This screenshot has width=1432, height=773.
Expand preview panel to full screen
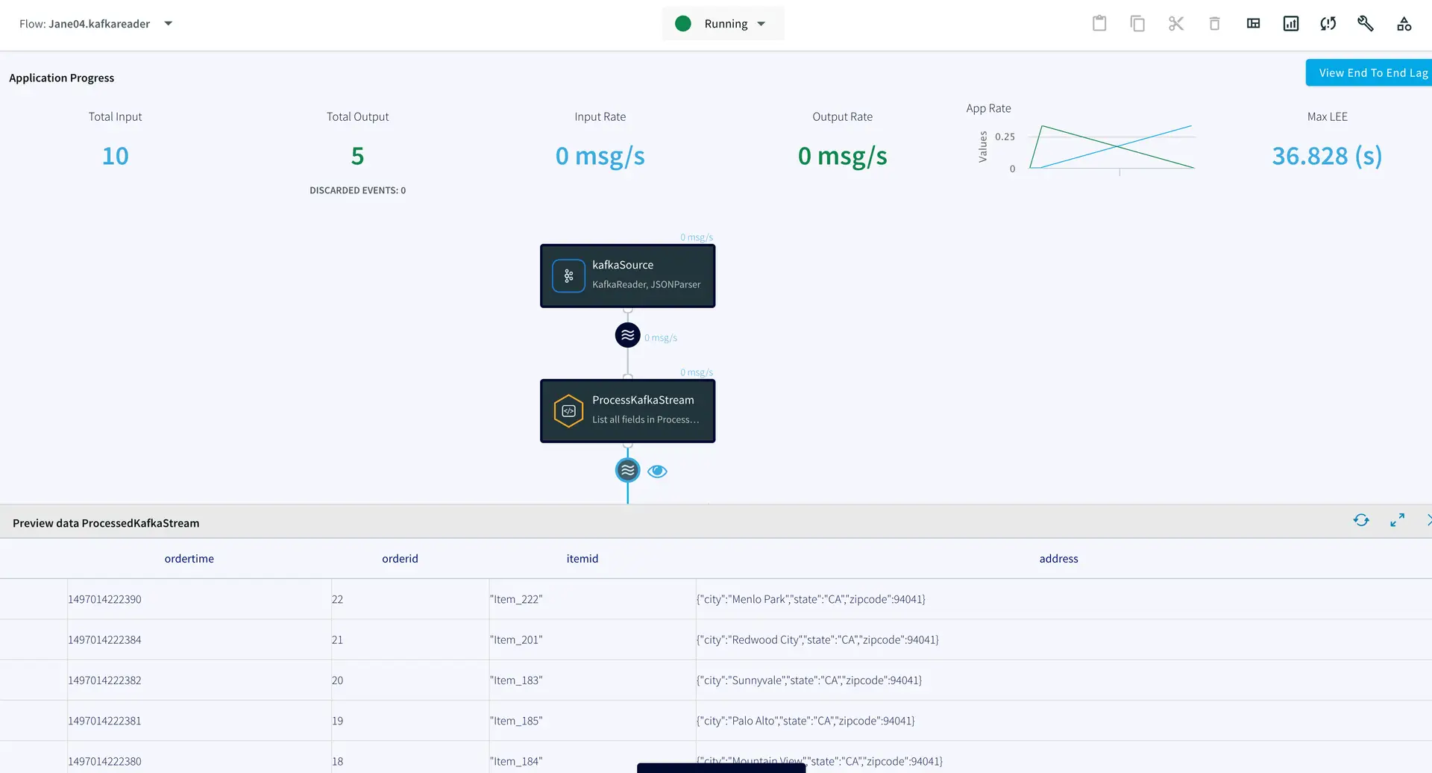pyautogui.click(x=1397, y=520)
